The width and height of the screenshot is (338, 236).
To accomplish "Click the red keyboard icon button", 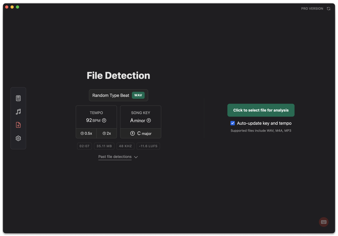I will [324, 222].
